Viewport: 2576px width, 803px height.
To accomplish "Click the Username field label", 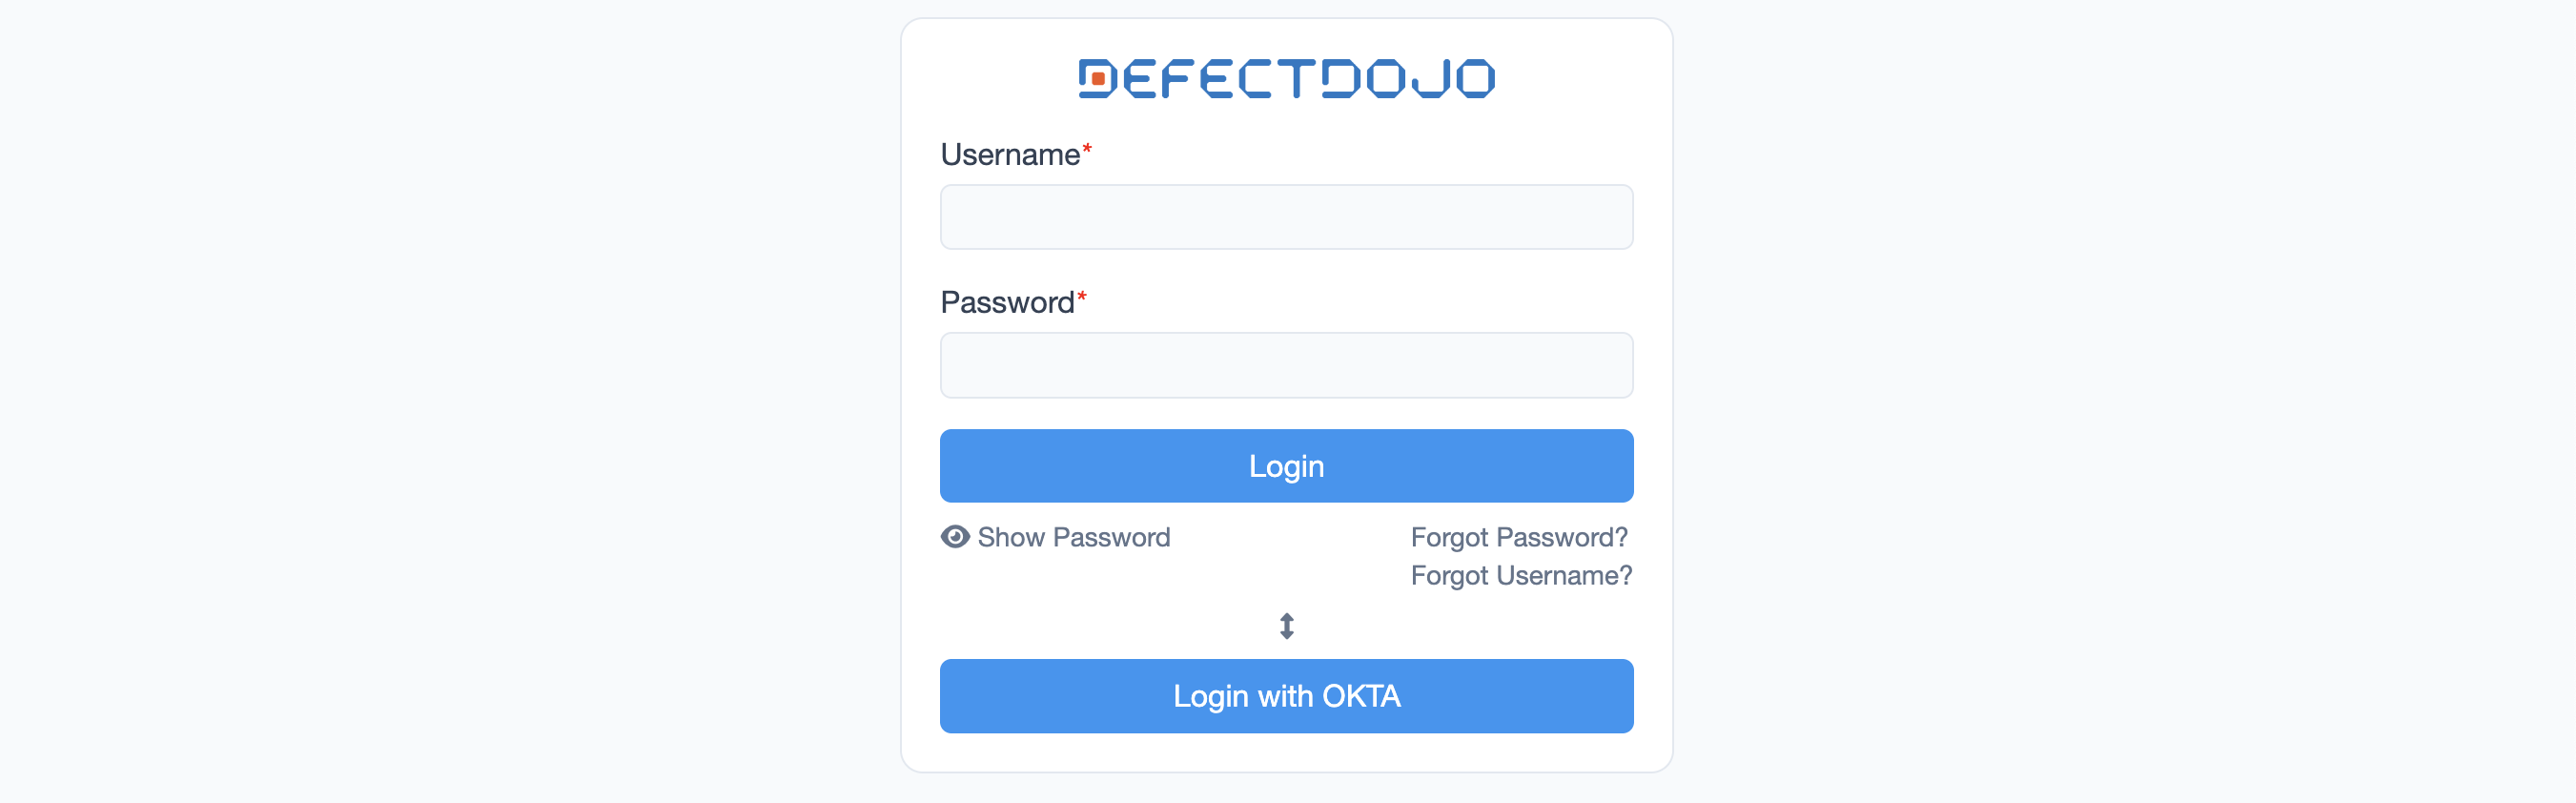I will [x=1009, y=155].
